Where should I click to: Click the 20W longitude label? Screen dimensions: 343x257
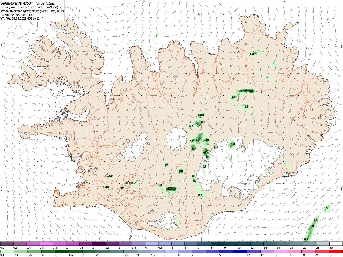pos(143,1)
